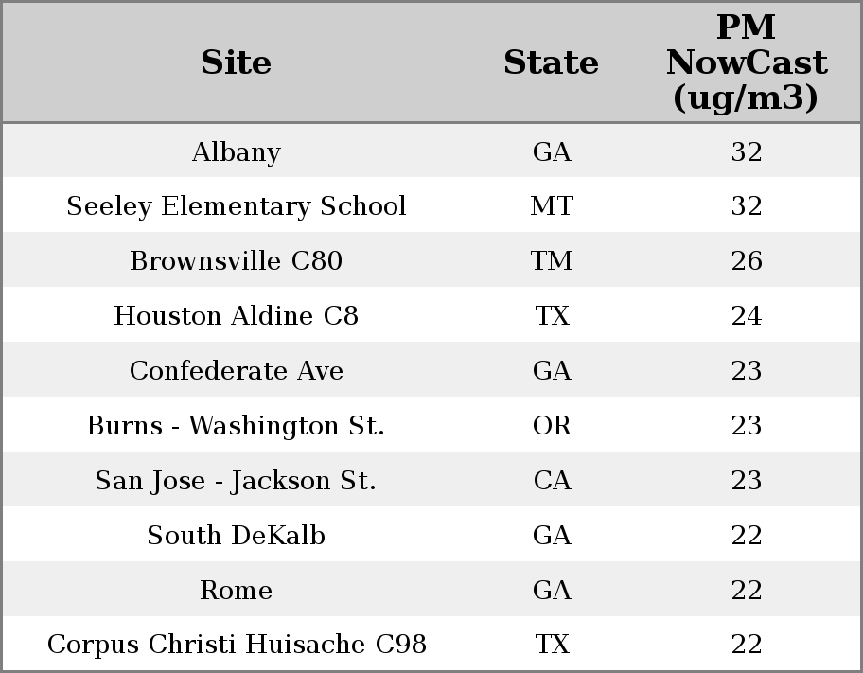
Task: Click the Site column header
Action: click(236, 62)
